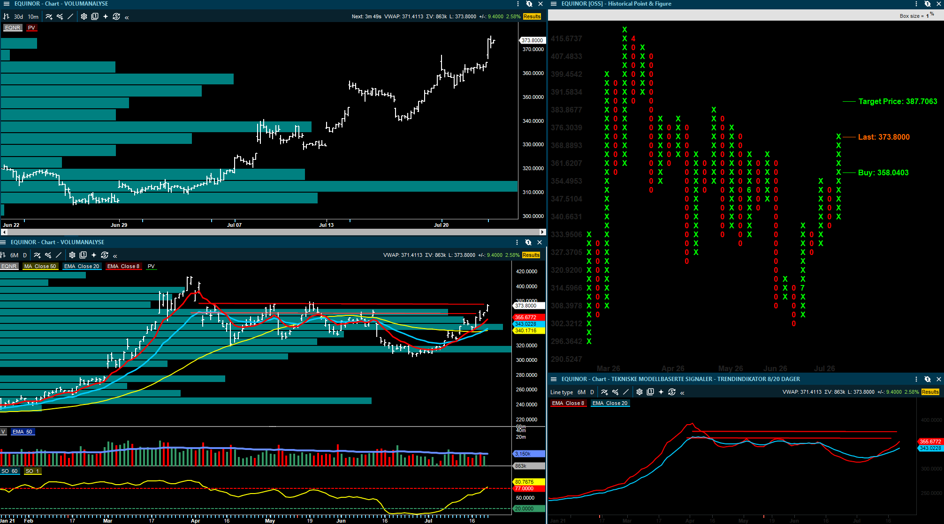Toggle EMA Close 20 tag in 6M chart

82,266
